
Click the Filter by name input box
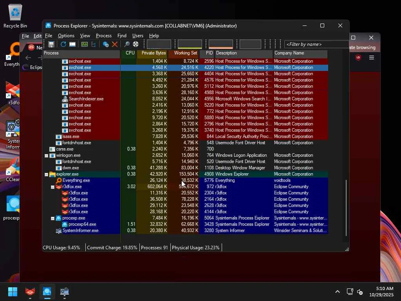(x=316, y=44)
